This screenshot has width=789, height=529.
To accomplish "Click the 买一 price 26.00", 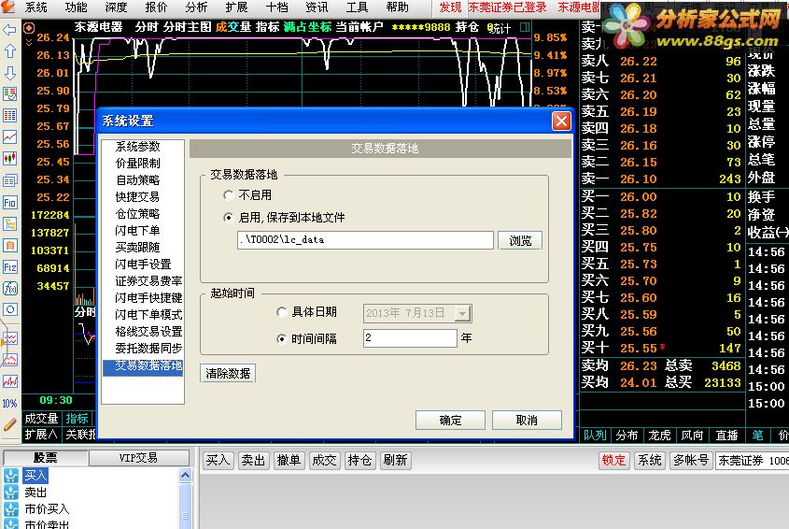I will [639, 197].
